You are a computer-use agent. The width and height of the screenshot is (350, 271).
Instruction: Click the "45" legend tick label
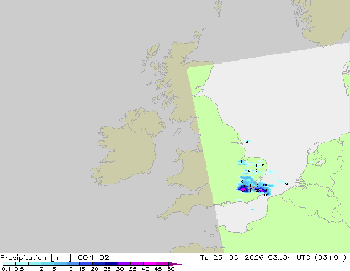click(x=158, y=269)
